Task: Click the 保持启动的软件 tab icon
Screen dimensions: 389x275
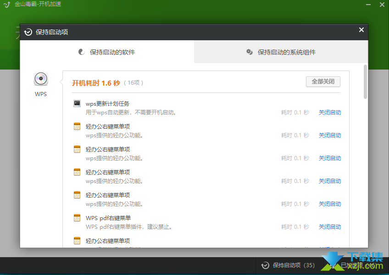Action: tap(81, 52)
